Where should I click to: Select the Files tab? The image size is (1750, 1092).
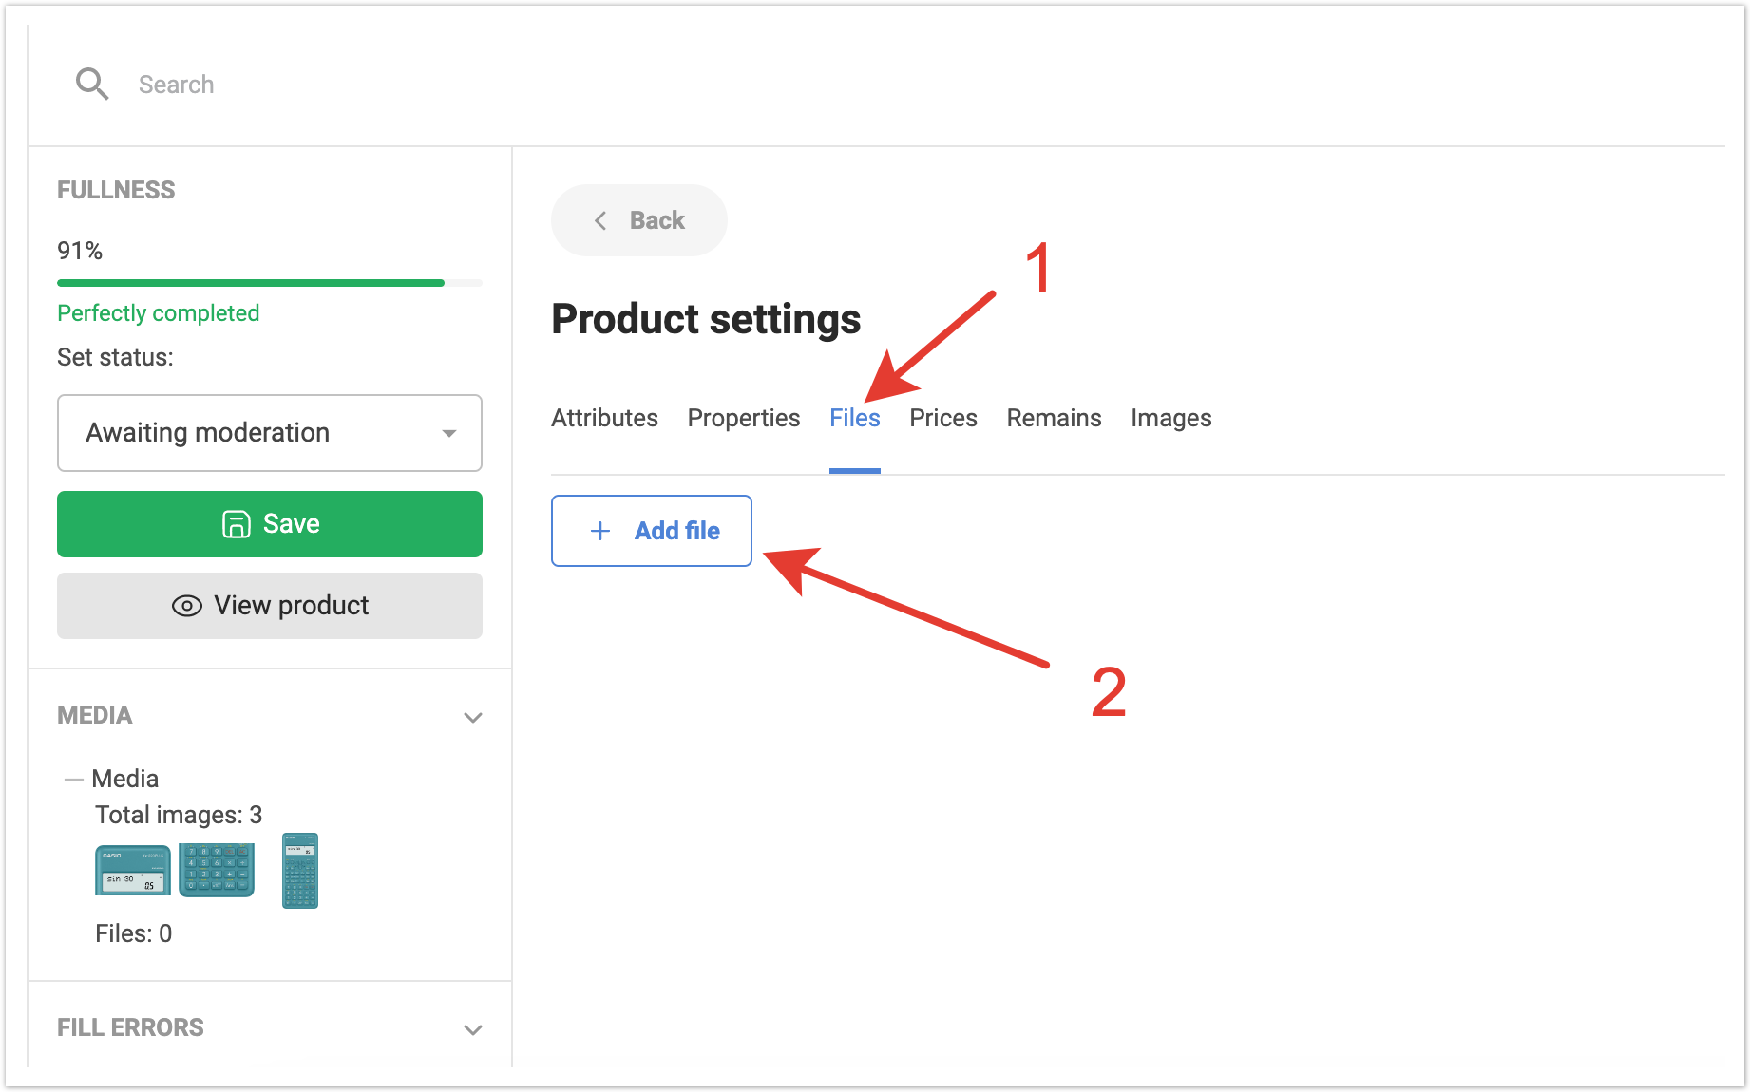point(854,418)
